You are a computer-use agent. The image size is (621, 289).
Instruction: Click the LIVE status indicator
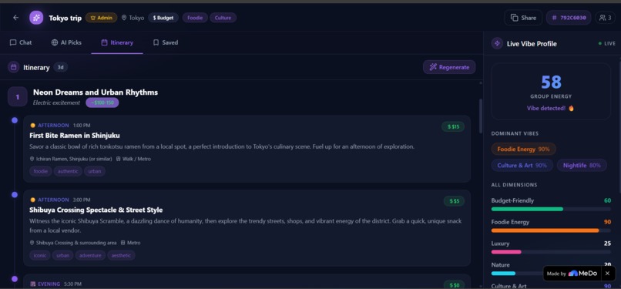point(607,44)
